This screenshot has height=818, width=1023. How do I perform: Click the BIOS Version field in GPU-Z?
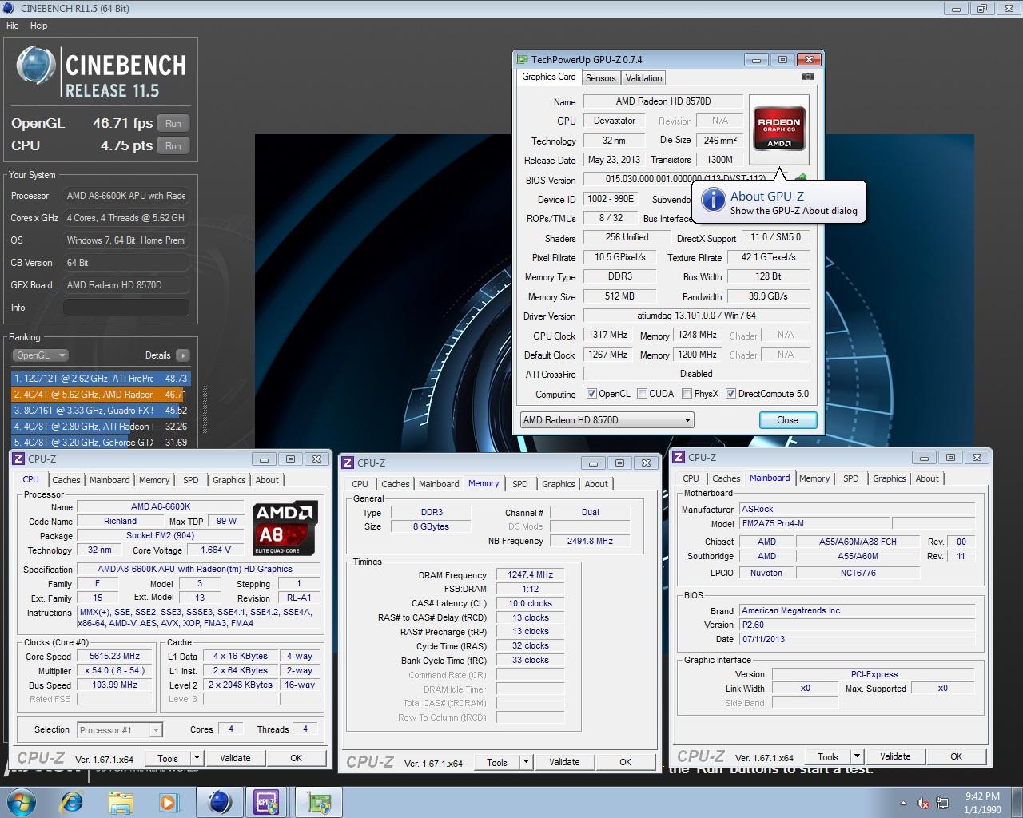[686, 180]
